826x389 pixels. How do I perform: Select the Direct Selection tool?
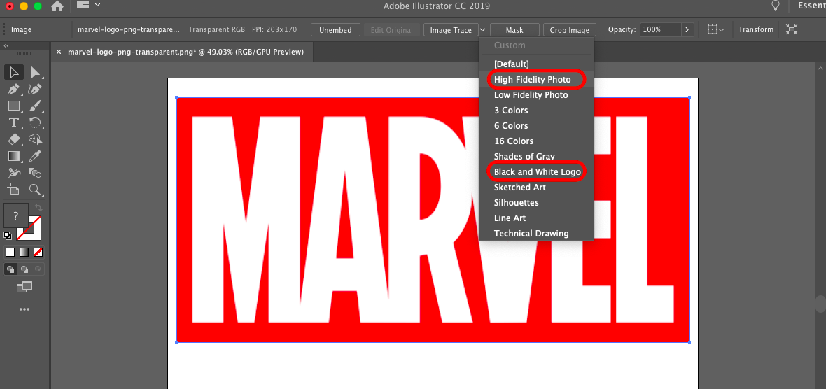pyautogui.click(x=35, y=72)
